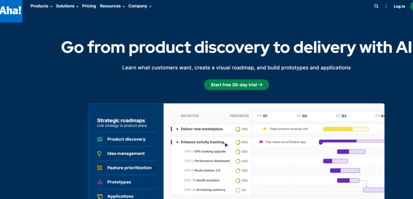Select the Idea management tab
Viewport: 413px width, 199px height.
(x=126, y=153)
